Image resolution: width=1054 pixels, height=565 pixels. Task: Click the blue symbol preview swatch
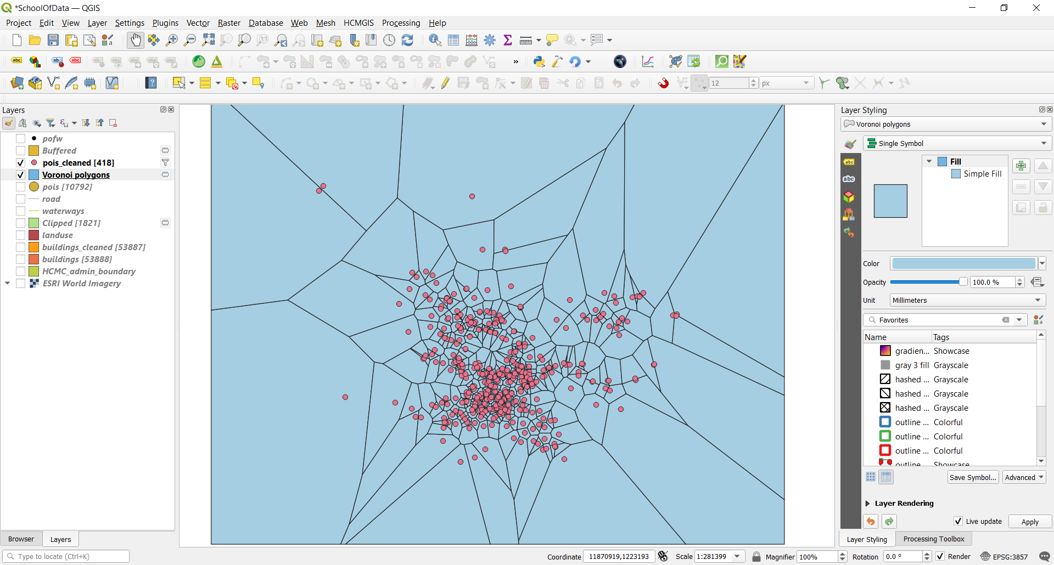coord(890,201)
